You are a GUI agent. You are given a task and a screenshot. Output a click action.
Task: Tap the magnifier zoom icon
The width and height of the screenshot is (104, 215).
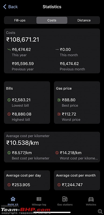click(100, 211)
